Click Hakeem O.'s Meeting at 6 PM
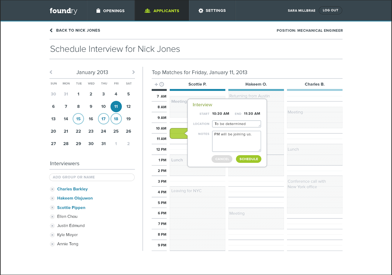The width and height of the screenshot is (392, 275). coord(256,218)
